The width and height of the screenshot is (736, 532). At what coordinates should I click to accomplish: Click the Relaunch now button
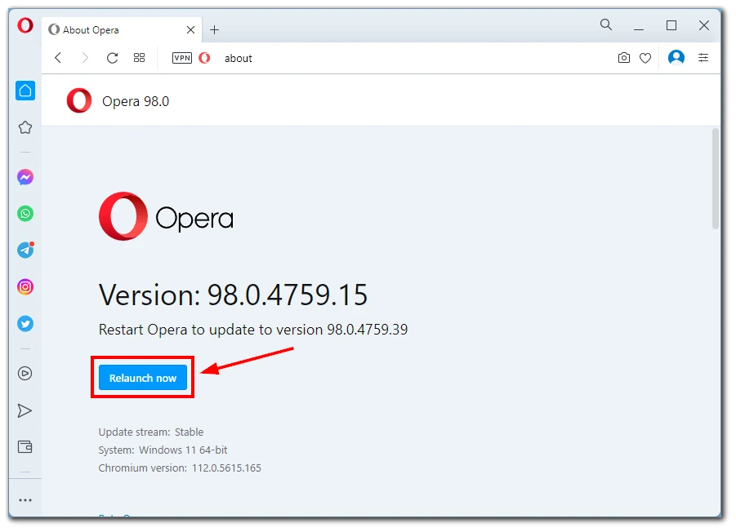click(x=143, y=378)
